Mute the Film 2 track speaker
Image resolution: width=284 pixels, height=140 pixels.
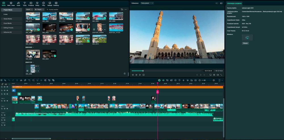5,101
